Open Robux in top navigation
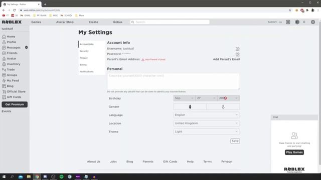This screenshot has width=321, height=180. tap(118, 22)
